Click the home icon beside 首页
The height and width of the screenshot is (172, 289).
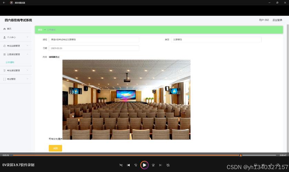(4, 29)
